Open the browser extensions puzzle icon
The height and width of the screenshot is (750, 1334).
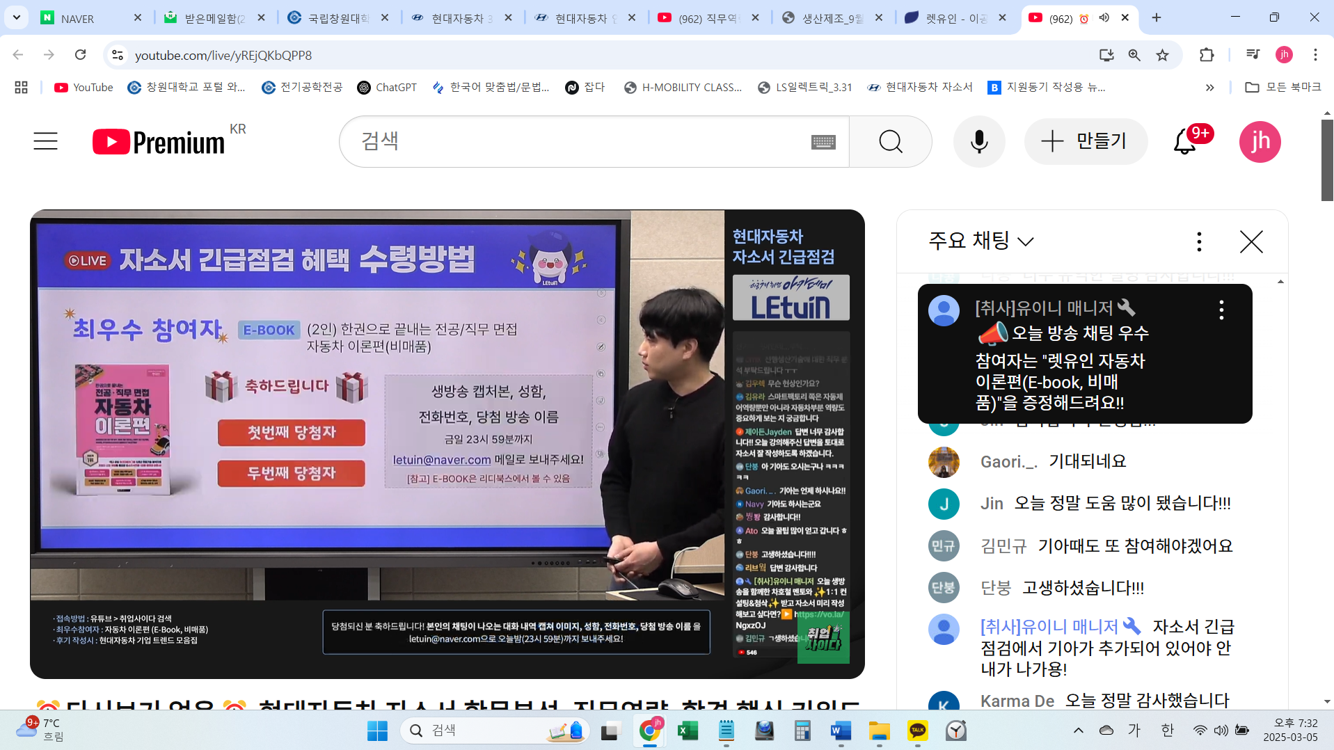[1207, 55]
